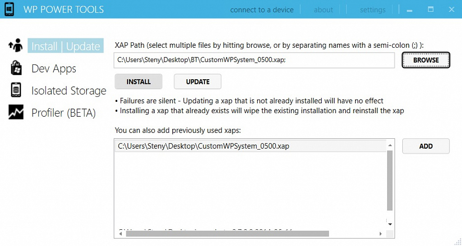462x246 pixels.
Task: Open the Isolated Storage section
Action: pyautogui.click(x=69, y=91)
